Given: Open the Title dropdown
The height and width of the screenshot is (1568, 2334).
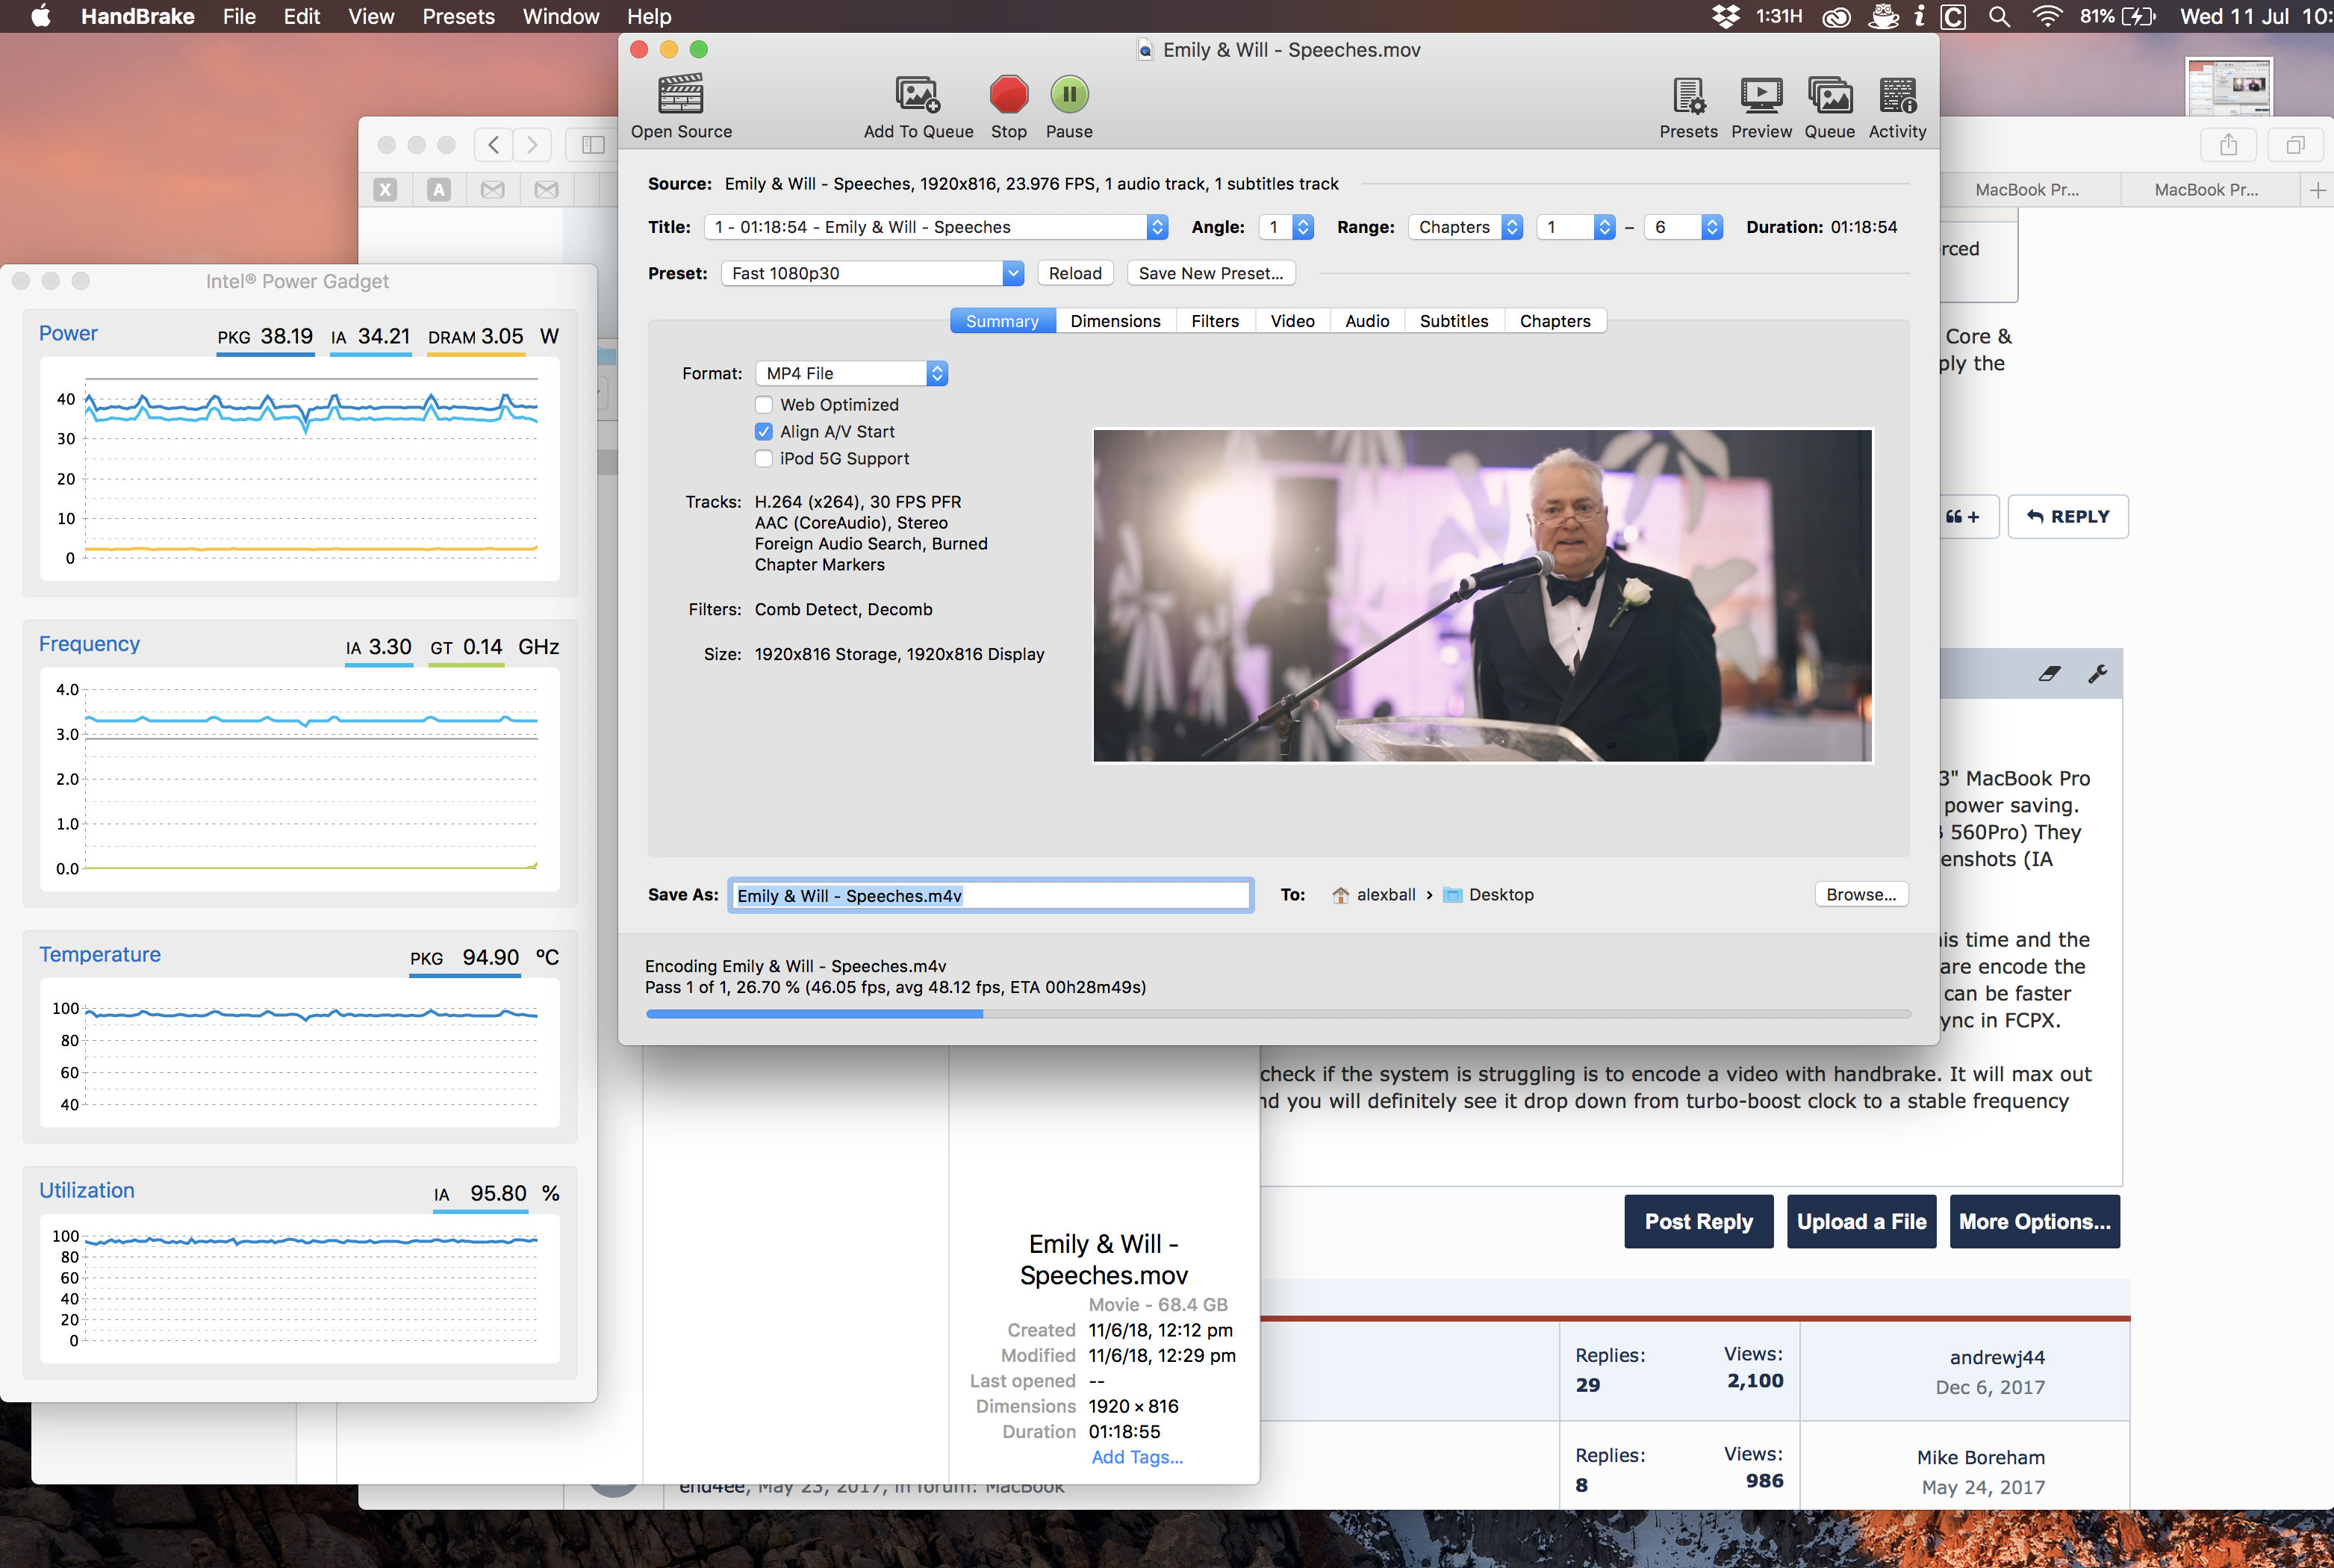Looking at the screenshot, I should pos(935,227).
